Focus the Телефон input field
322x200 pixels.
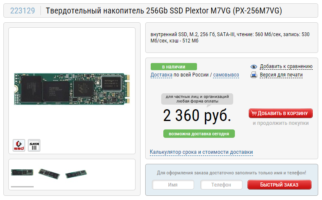(221, 184)
